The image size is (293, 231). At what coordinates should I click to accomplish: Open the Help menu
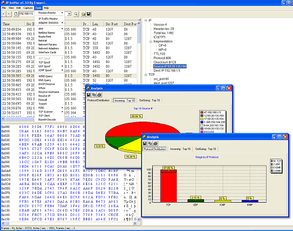(x=46, y=8)
